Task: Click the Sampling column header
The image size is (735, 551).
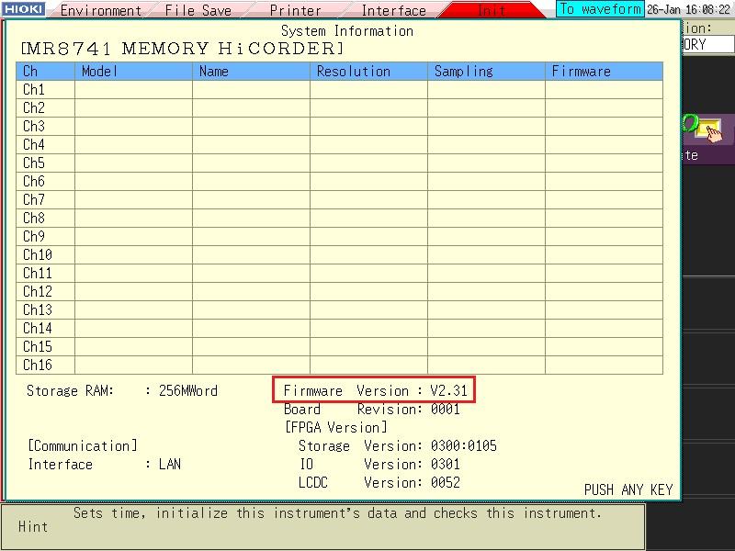Action: click(487, 72)
